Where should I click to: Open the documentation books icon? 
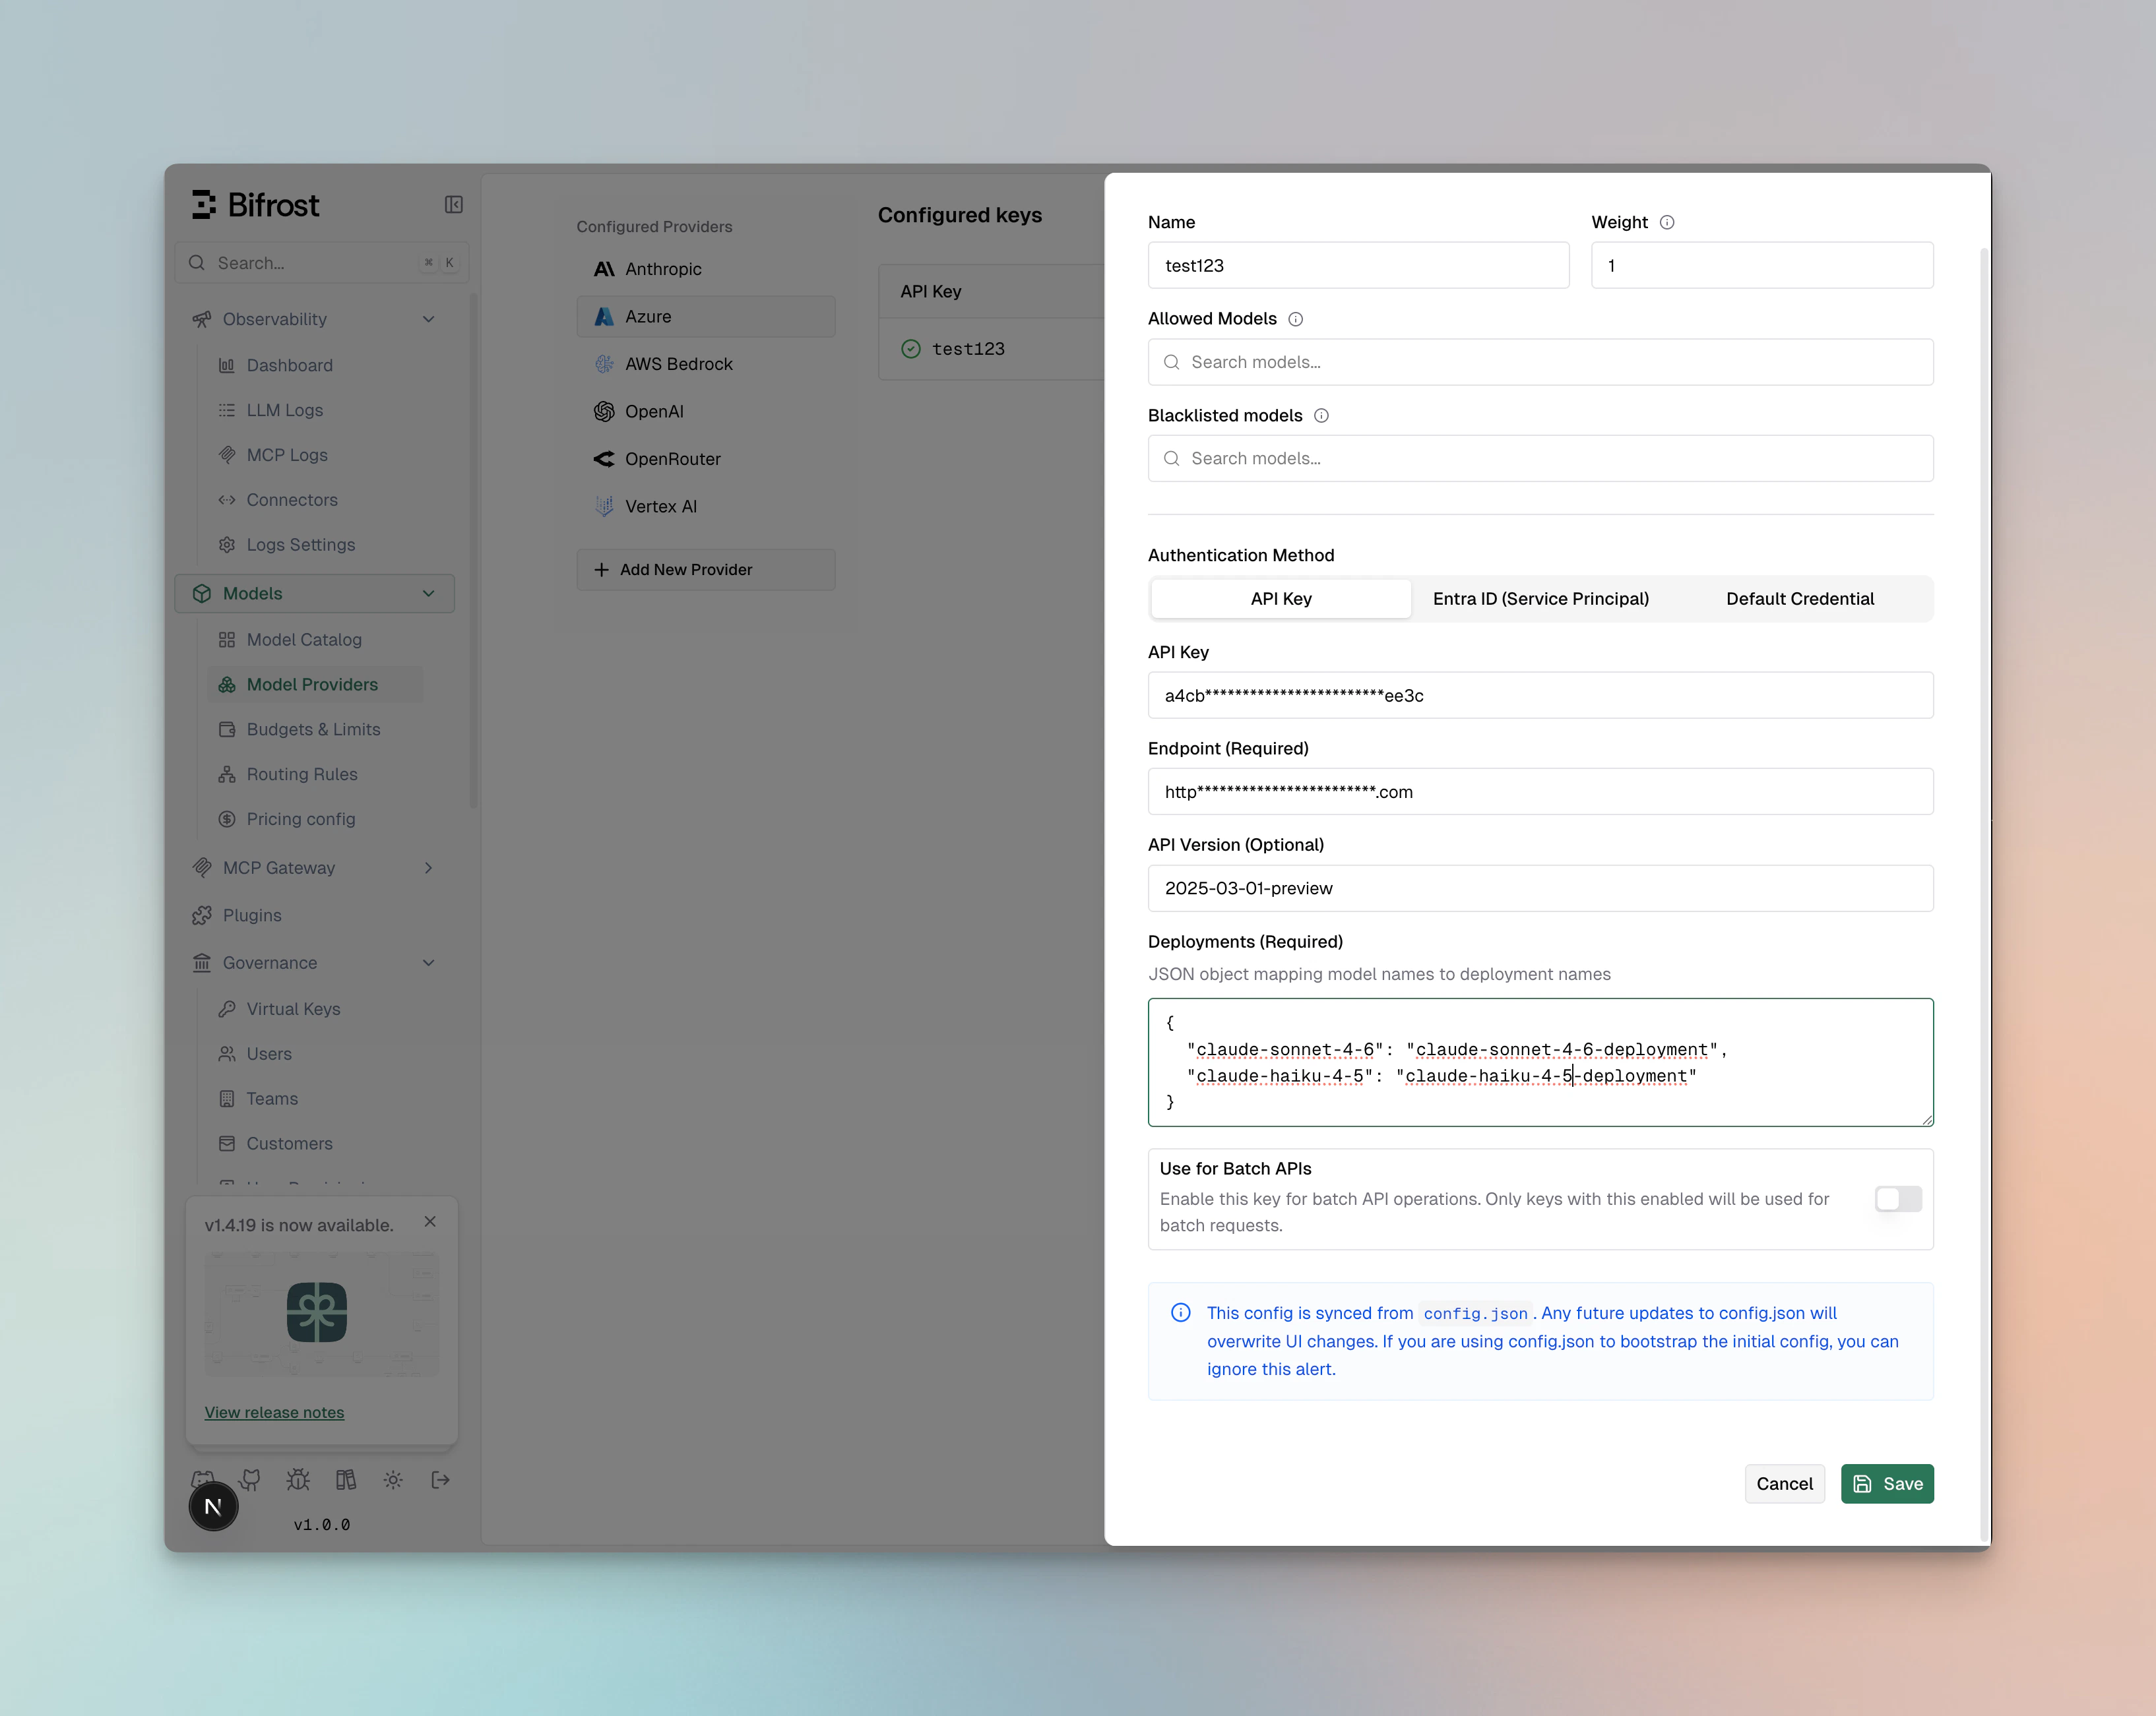(x=346, y=1480)
